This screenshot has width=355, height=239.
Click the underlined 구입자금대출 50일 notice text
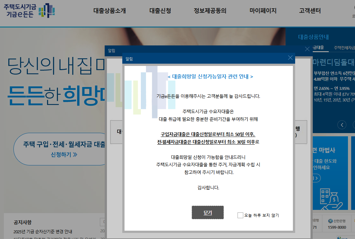pyautogui.click(x=208, y=134)
